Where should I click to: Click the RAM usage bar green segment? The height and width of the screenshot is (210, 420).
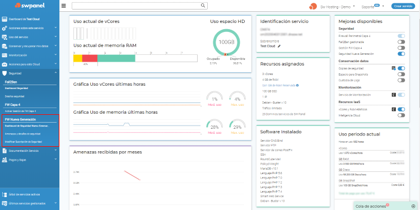point(116,58)
